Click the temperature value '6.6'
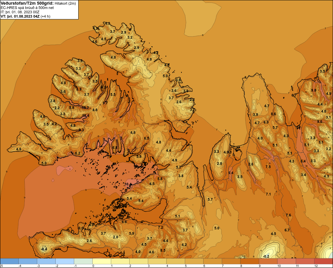The image size is (333, 268). point(124,222)
